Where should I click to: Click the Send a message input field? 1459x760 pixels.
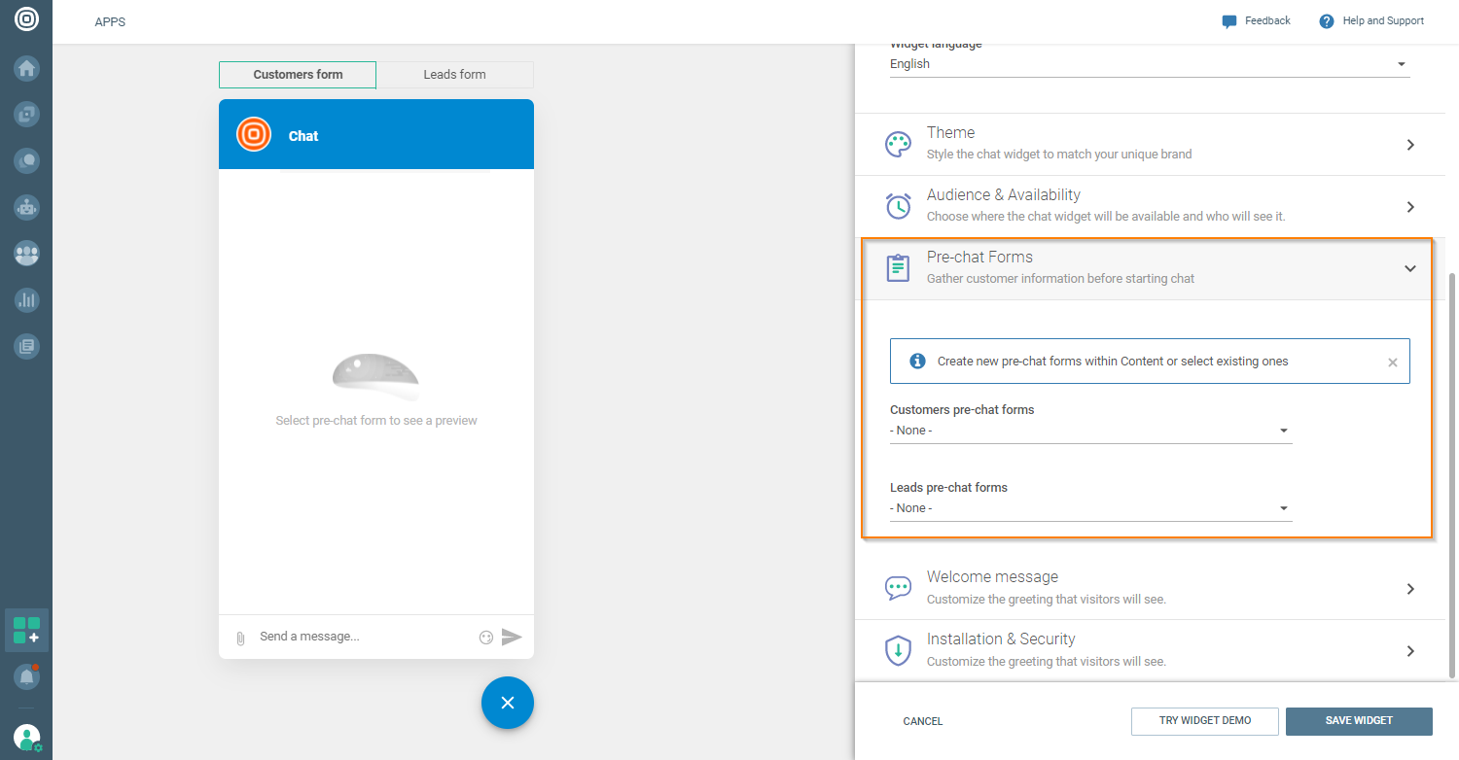point(360,637)
